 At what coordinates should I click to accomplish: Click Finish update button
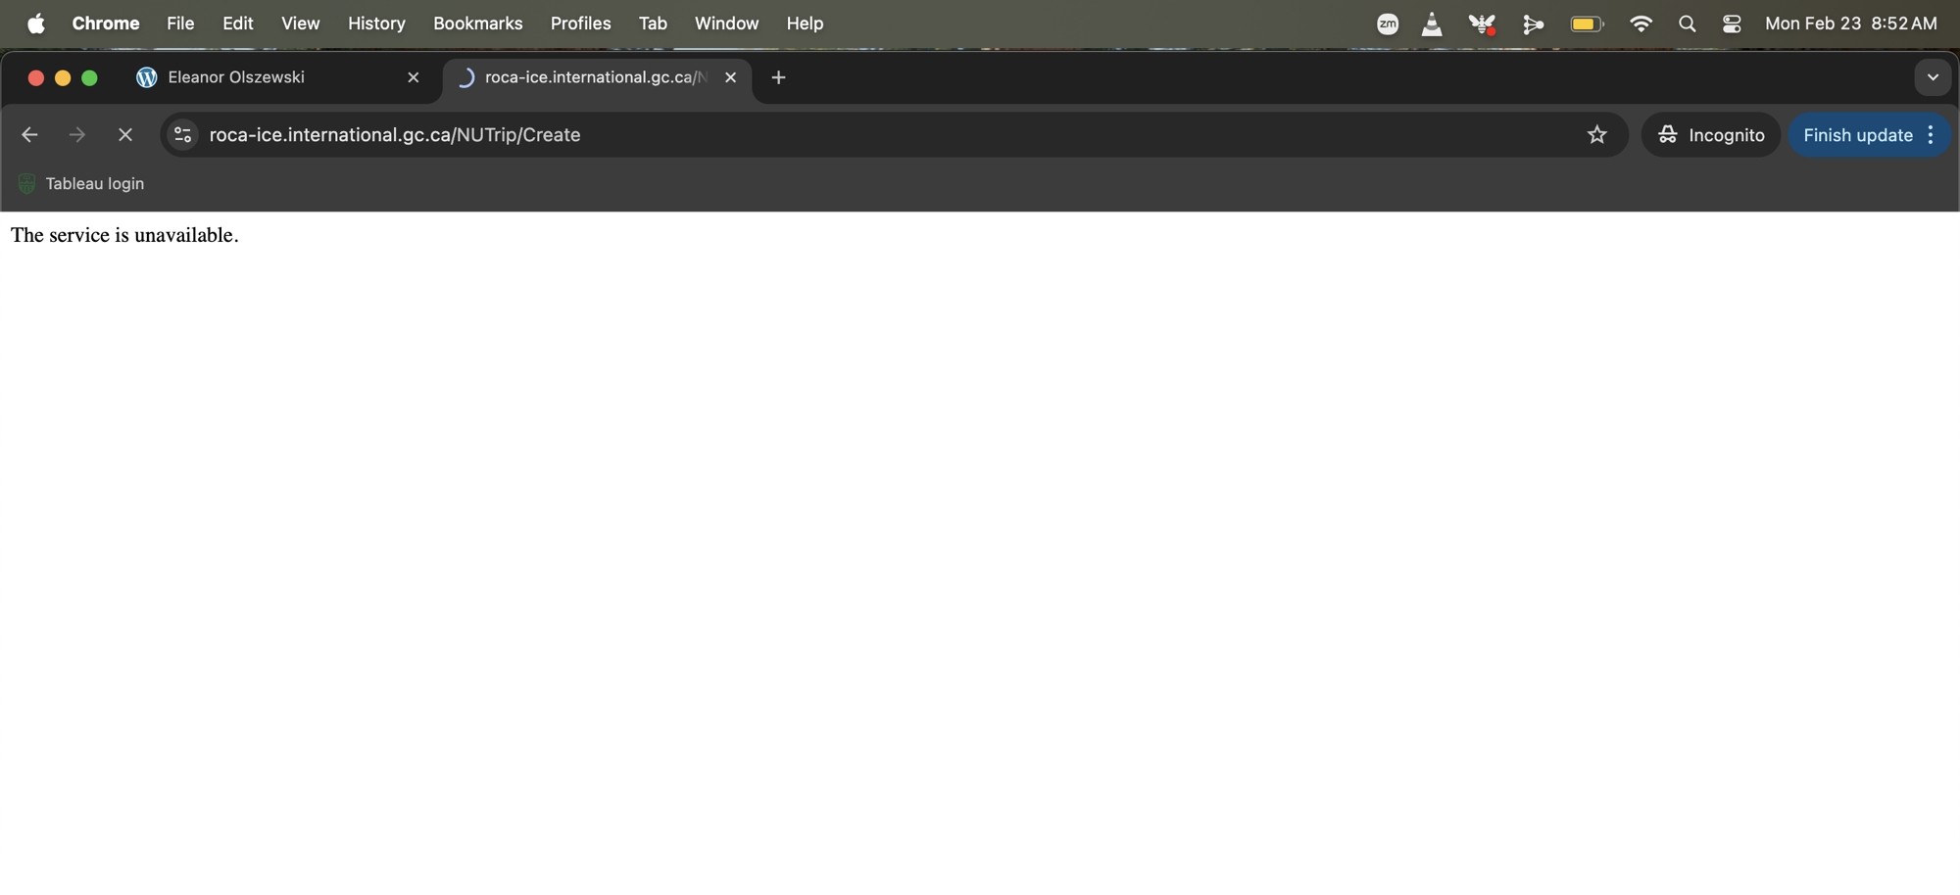coord(1857,135)
